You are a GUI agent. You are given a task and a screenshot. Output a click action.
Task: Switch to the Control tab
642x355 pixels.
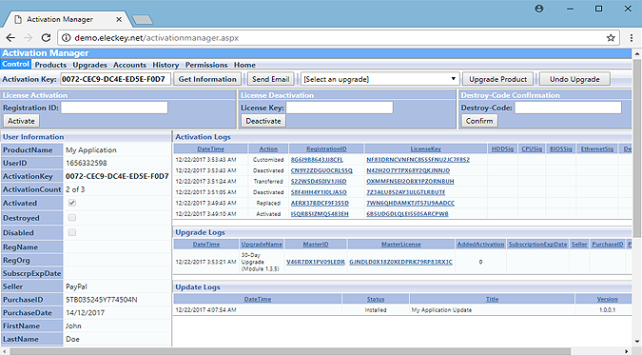coord(15,64)
